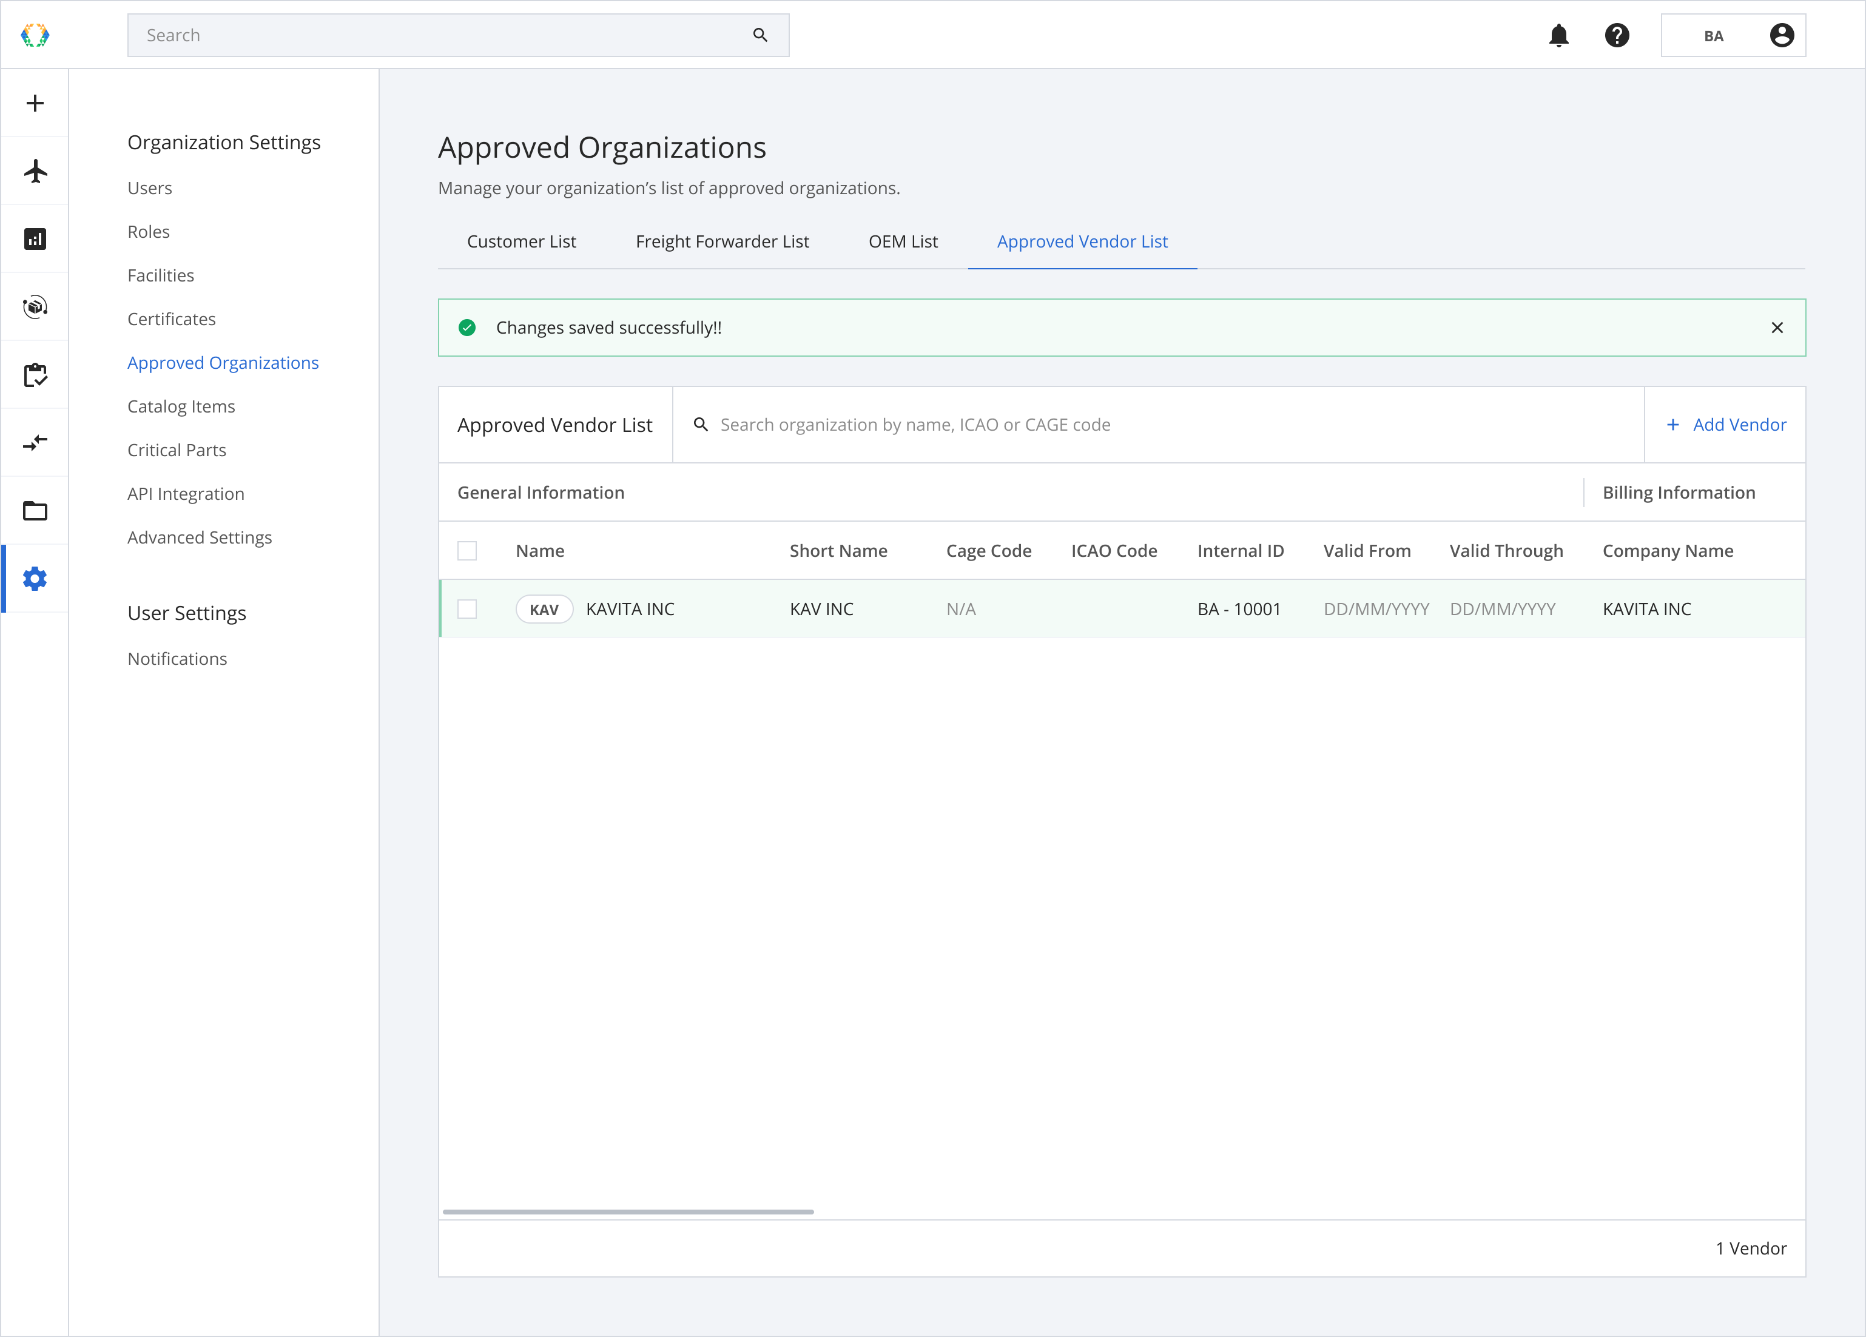Screen dimensions: 1866x1337
Task: Select the Approved Vendor List tab
Action: coord(1082,242)
